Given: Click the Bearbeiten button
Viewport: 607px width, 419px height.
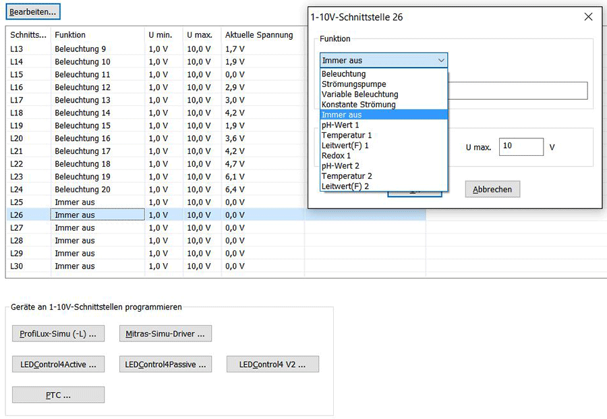Looking at the screenshot, I should pyautogui.click(x=32, y=11).
